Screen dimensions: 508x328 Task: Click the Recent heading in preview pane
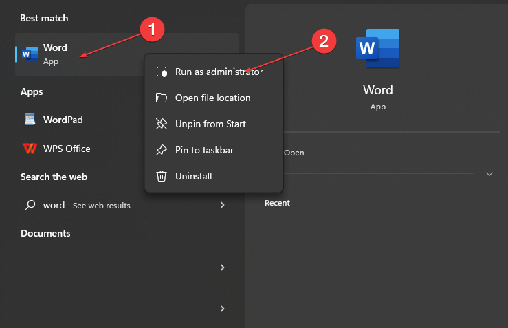coord(277,203)
